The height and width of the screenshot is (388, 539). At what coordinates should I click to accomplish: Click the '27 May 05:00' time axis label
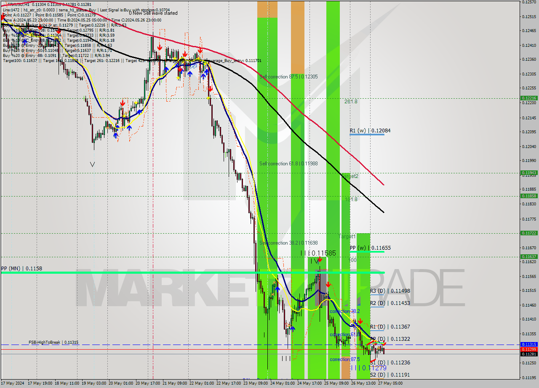[x=390, y=383]
